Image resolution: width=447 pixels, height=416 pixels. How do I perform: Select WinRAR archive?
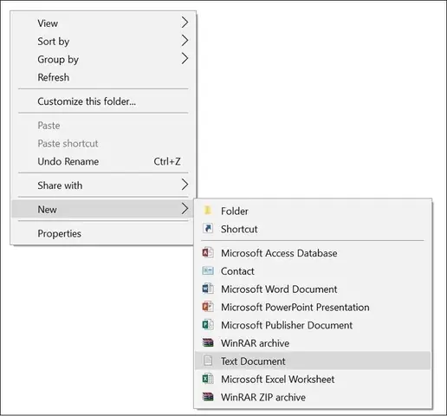[x=313, y=343]
